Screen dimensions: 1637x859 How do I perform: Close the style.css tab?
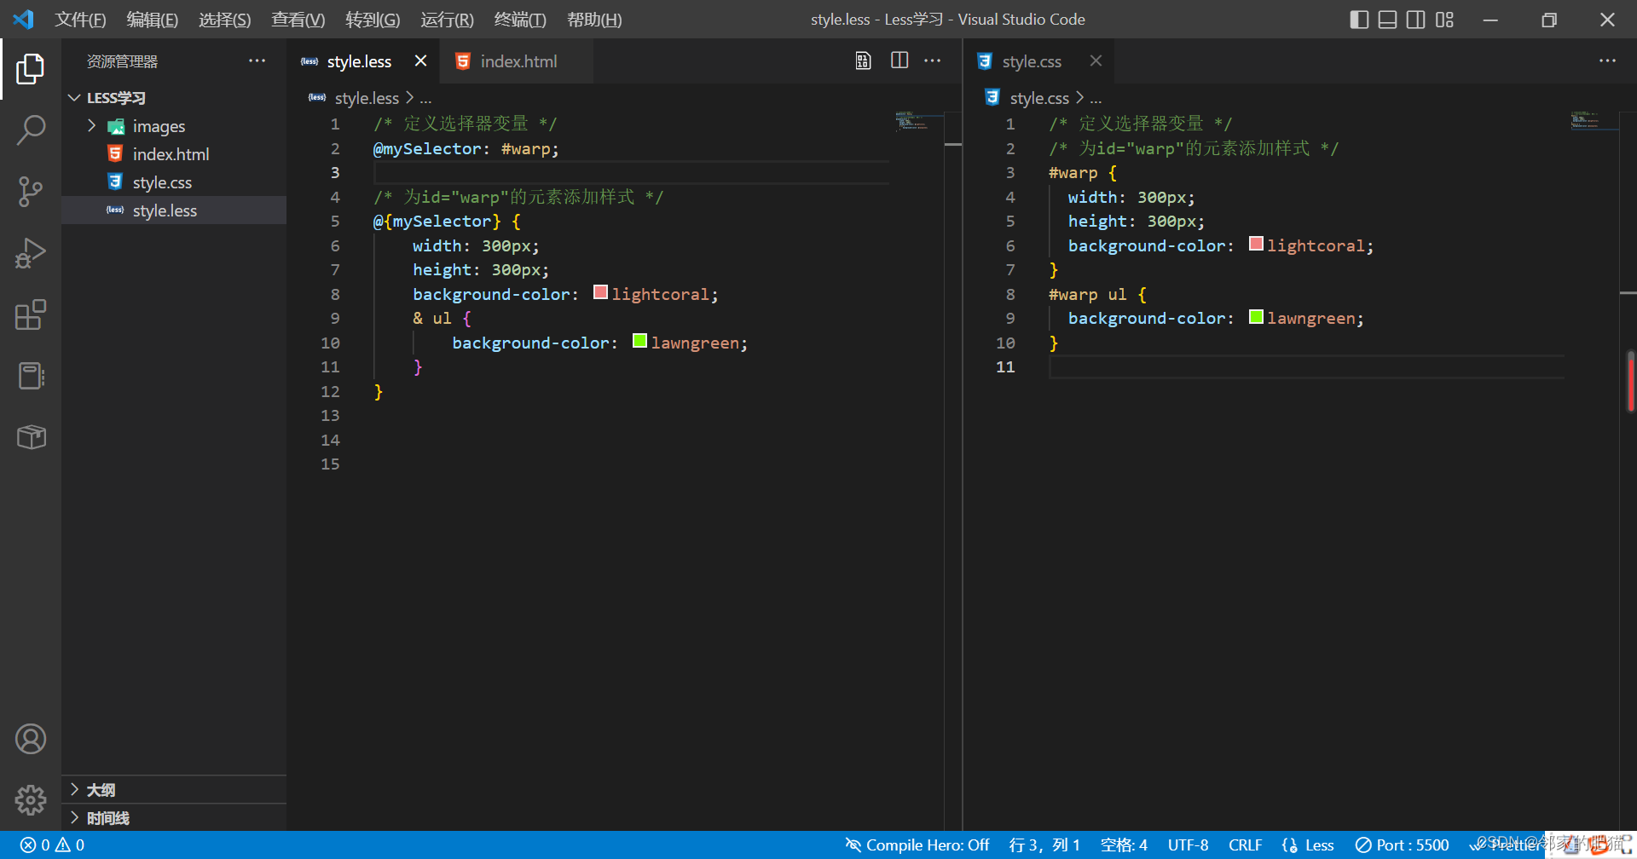pyautogui.click(x=1096, y=61)
